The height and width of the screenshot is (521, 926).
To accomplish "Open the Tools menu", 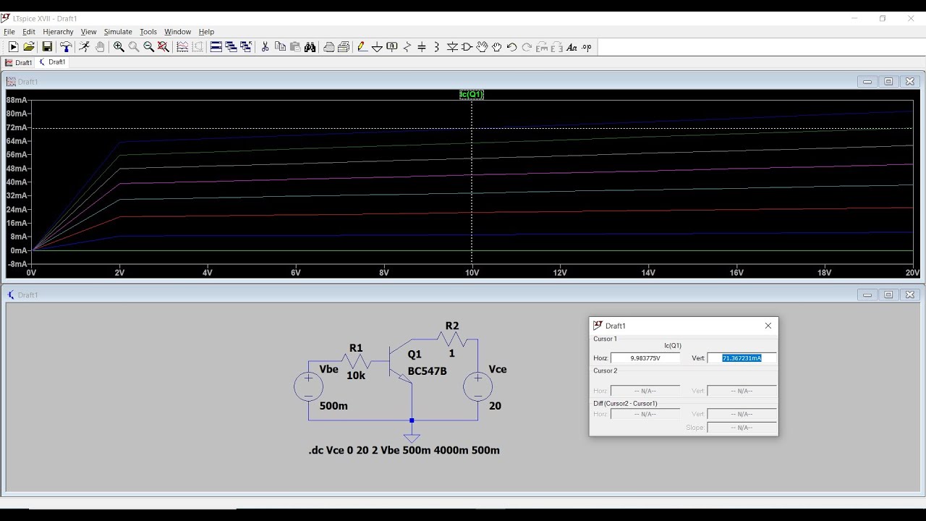I will point(148,32).
